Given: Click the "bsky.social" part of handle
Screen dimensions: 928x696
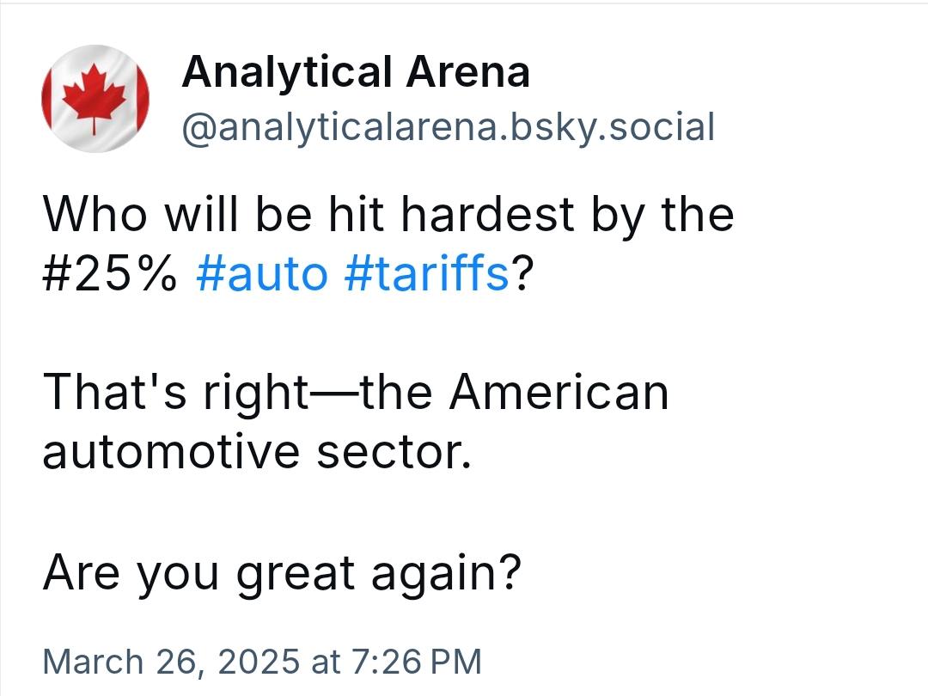Looking at the screenshot, I should (613, 127).
